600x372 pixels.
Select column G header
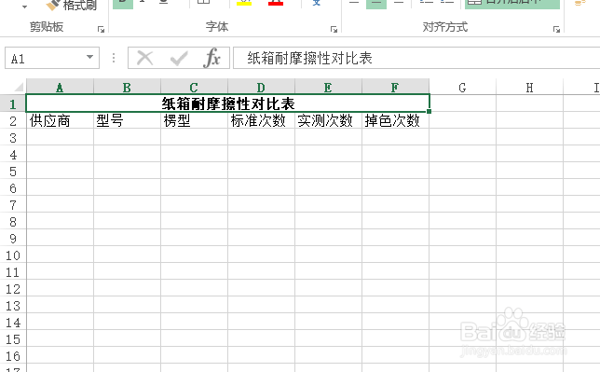coord(463,88)
